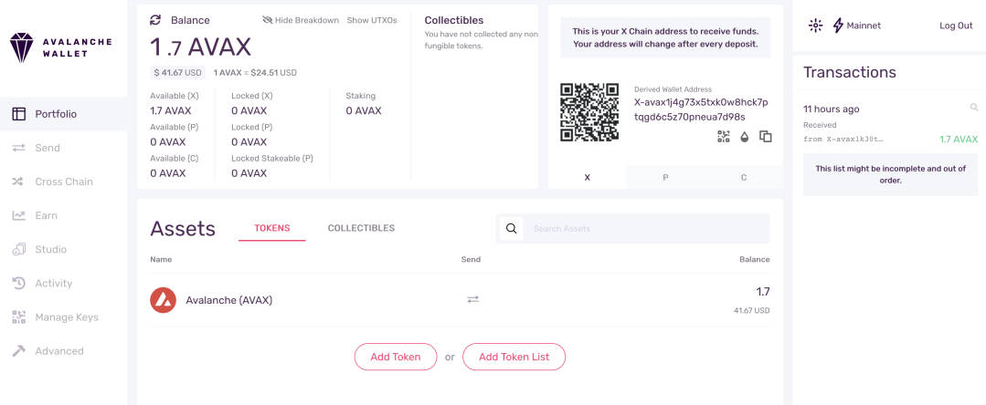Image resolution: width=986 pixels, height=405 pixels.
Task: Click the magnifier icon in Search Assets
Action: pyautogui.click(x=511, y=229)
